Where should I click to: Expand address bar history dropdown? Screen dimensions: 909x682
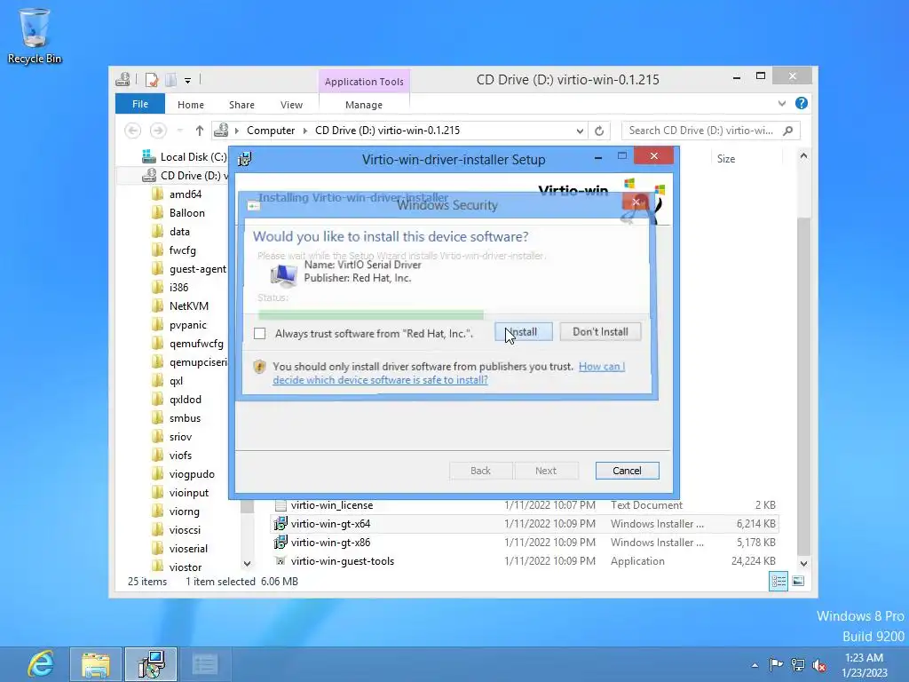click(580, 131)
